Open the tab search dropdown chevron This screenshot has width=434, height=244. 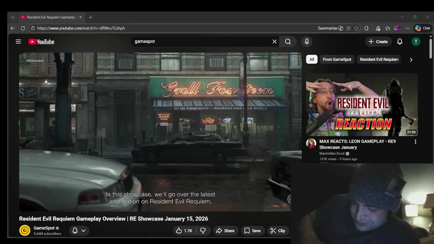click(13, 17)
